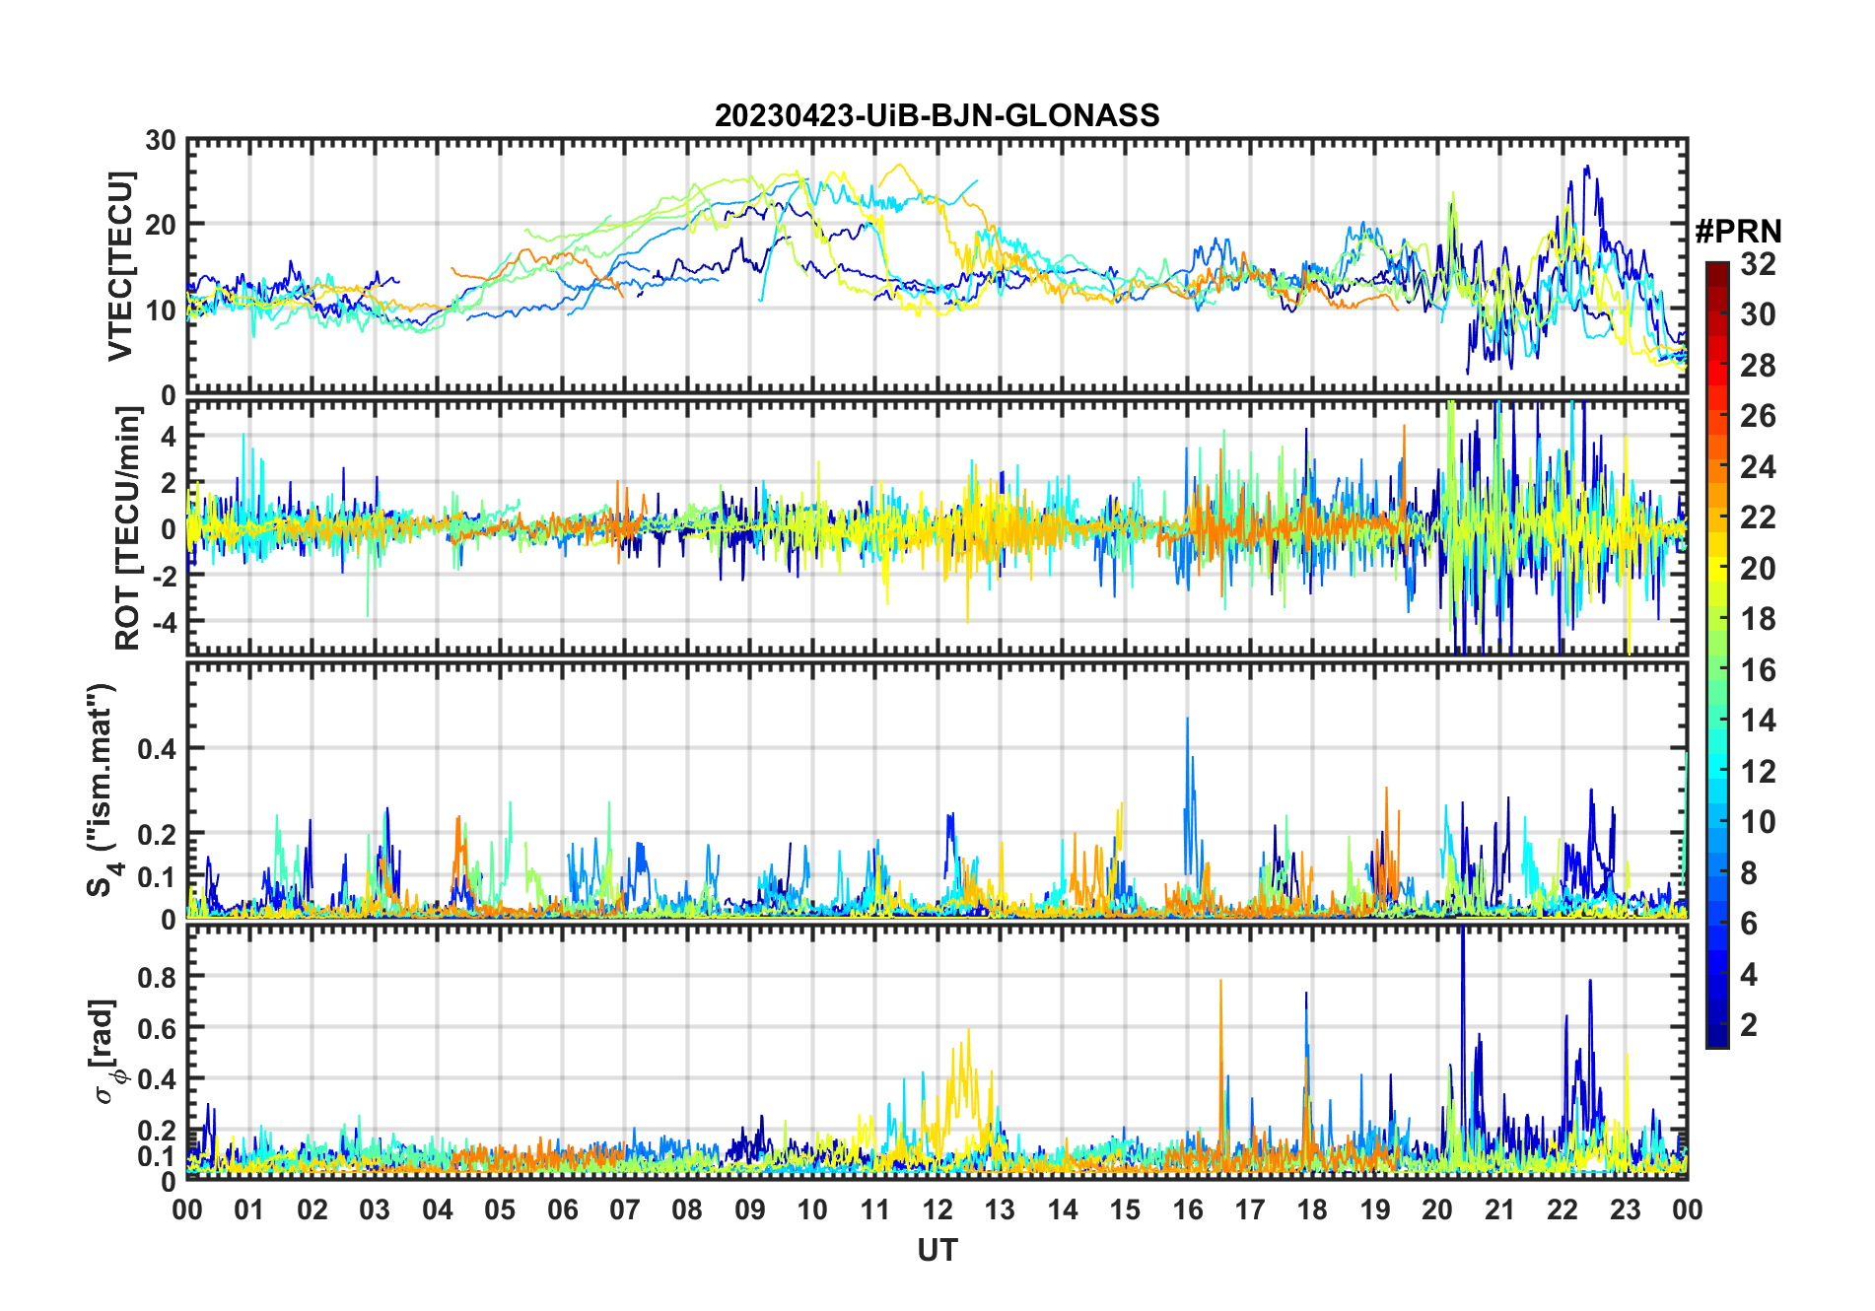Click the dark red top of the colorbar
The width and height of the screenshot is (1875, 1311).
click(1717, 269)
